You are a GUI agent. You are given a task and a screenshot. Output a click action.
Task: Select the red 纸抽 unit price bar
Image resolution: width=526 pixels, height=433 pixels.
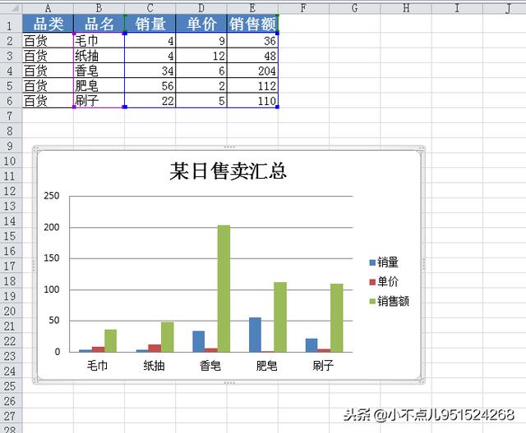(x=155, y=348)
